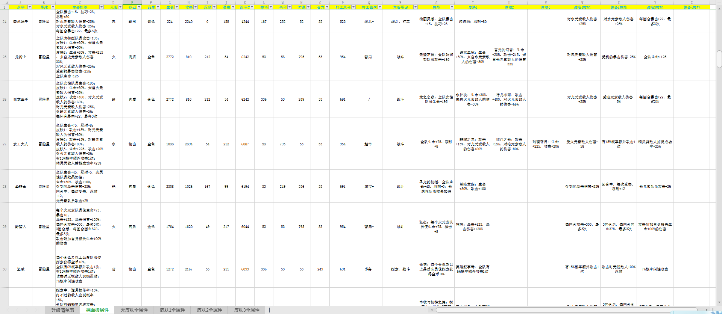This screenshot has height=314, width=722.
Task: Select column header S
Action: click(x=436, y=3)
